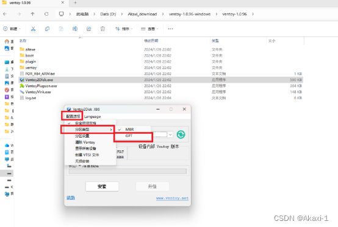Click the Ventoy2Disk progress bar
The height and width of the screenshot is (227, 338).
128,172
